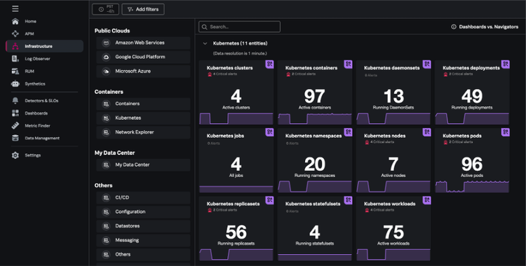The height and width of the screenshot is (266, 526).
Task: Open Data Management
Action: pos(42,138)
